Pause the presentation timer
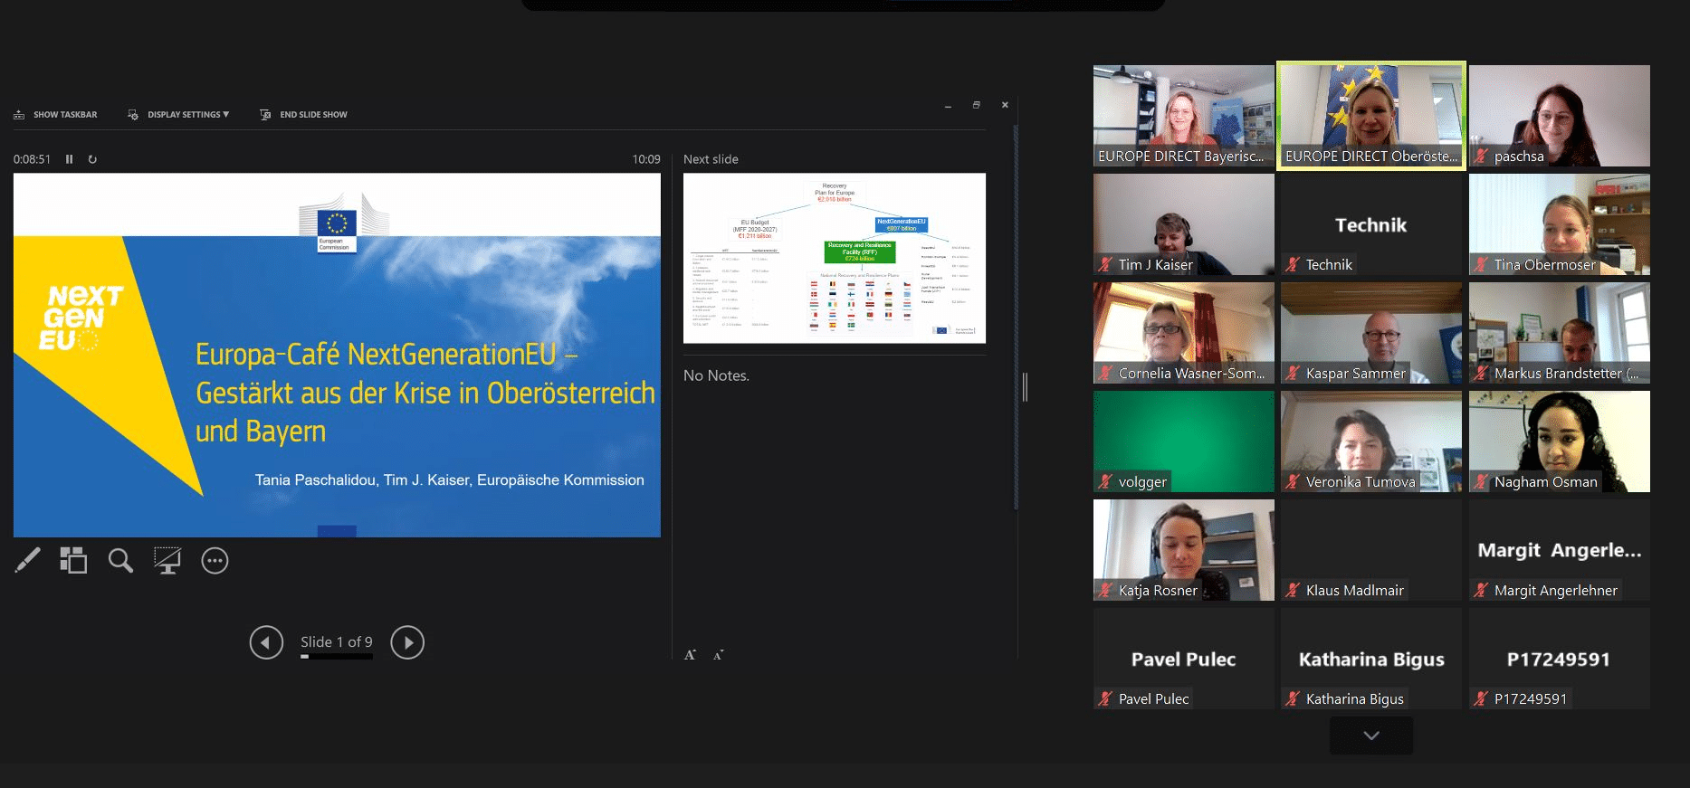This screenshot has width=1690, height=788. click(x=69, y=159)
